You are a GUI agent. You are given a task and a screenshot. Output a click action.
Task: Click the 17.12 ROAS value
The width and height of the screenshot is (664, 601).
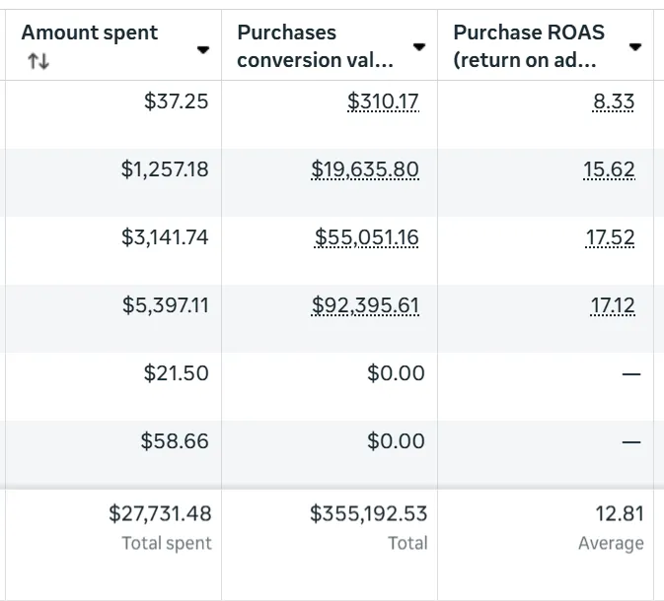[x=613, y=305]
